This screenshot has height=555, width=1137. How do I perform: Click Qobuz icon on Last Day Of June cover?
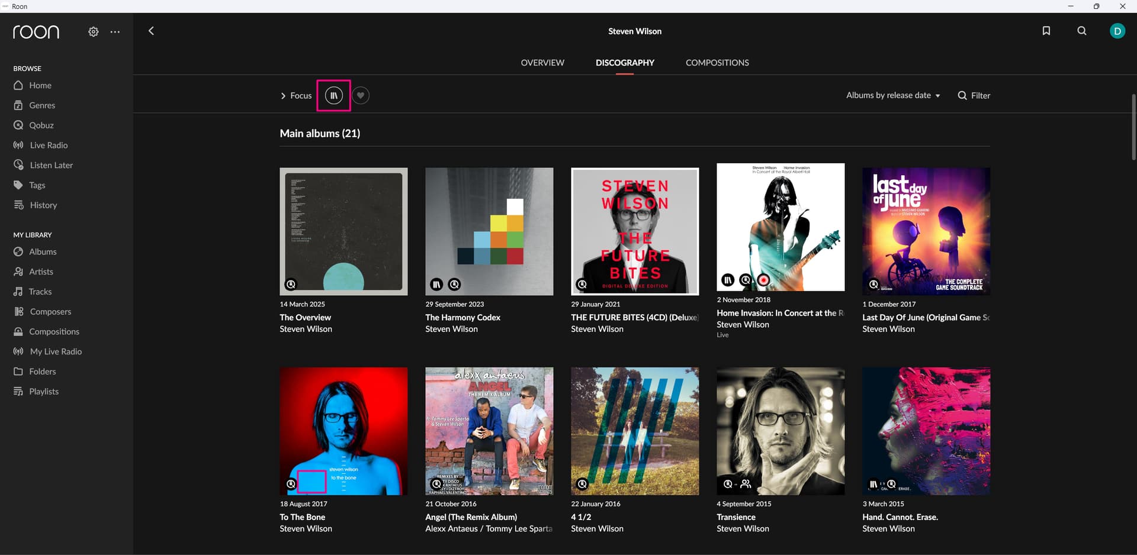(873, 285)
